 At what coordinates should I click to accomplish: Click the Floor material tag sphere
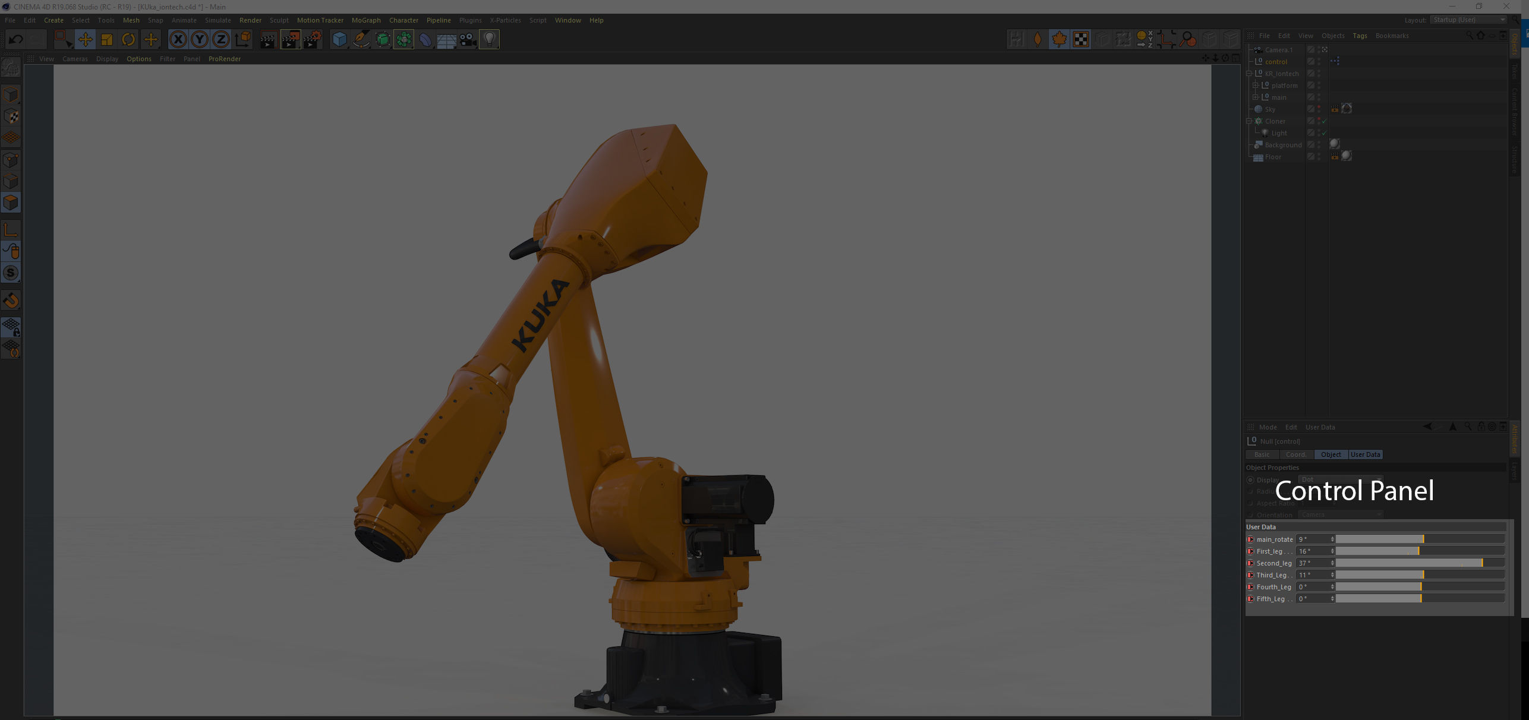click(x=1347, y=156)
